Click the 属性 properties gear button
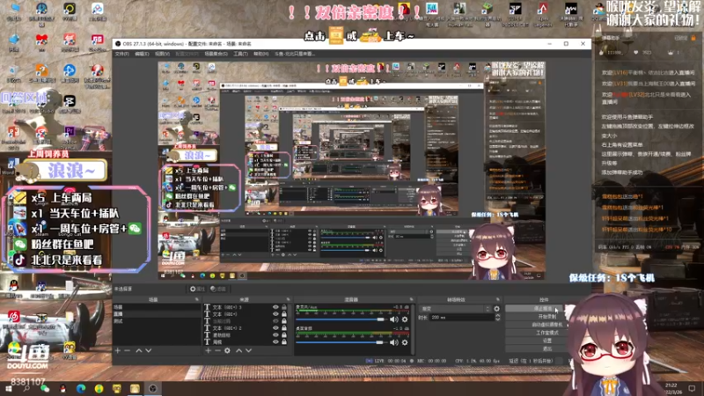The image size is (704, 396). [197, 290]
